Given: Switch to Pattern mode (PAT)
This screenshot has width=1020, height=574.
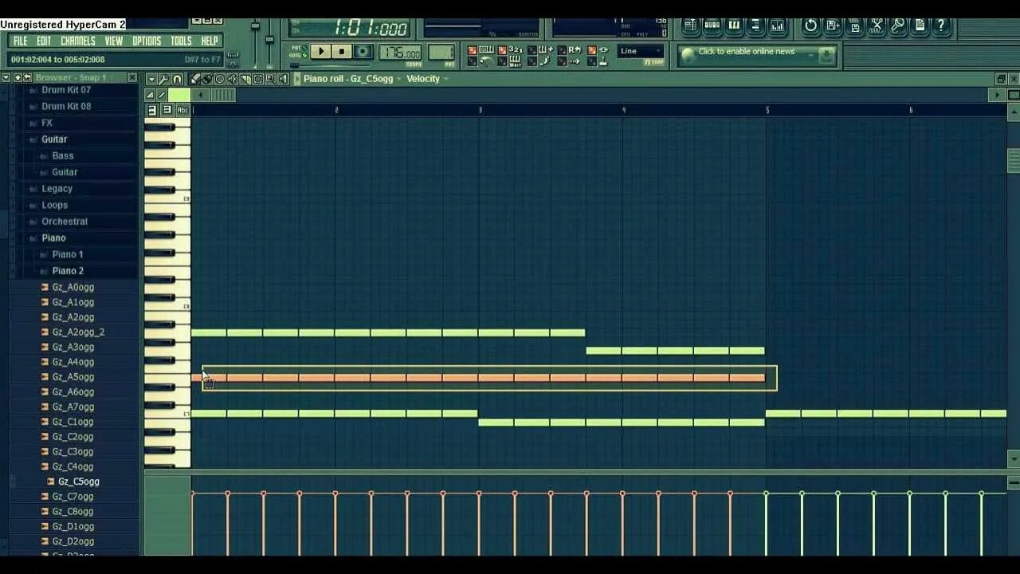Looking at the screenshot, I should [x=303, y=47].
